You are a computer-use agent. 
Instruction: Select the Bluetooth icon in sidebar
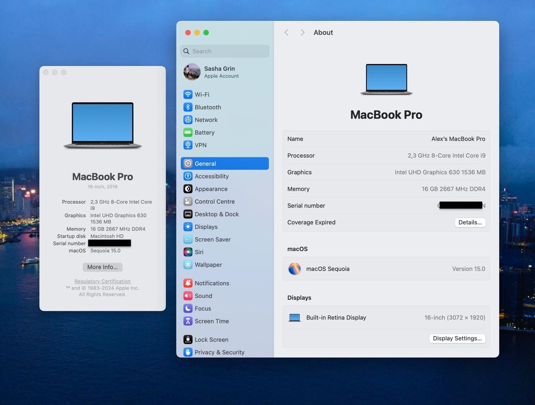click(188, 107)
